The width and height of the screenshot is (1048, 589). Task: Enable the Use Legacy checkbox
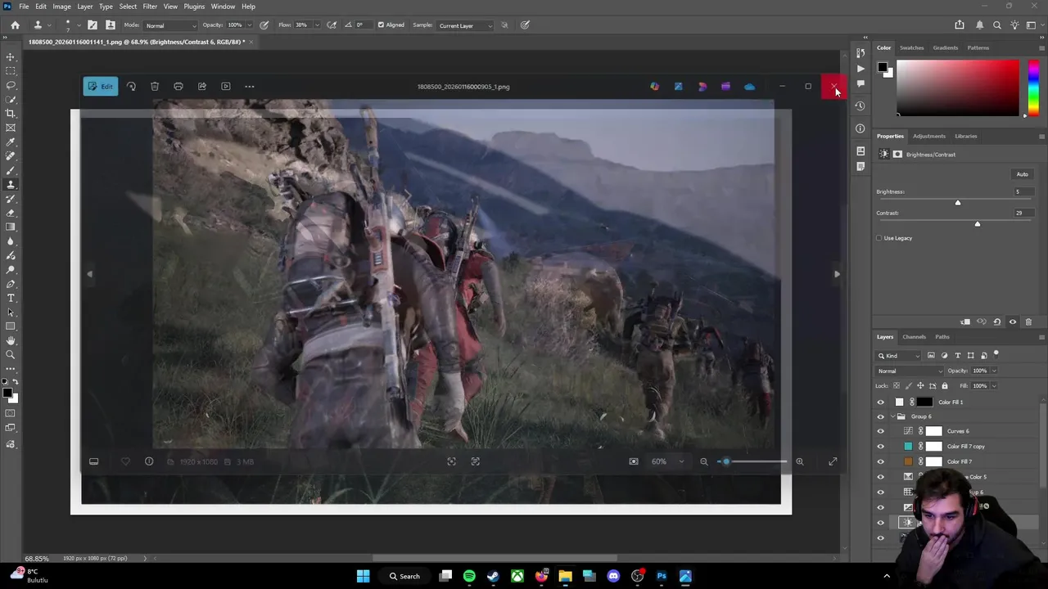tap(879, 238)
